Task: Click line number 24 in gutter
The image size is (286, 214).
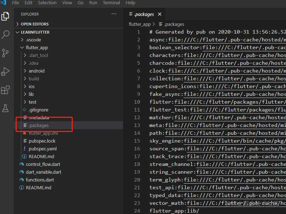Action: [137, 211]
